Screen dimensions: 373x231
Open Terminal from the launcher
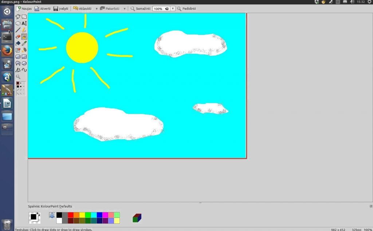coord(7,38)
